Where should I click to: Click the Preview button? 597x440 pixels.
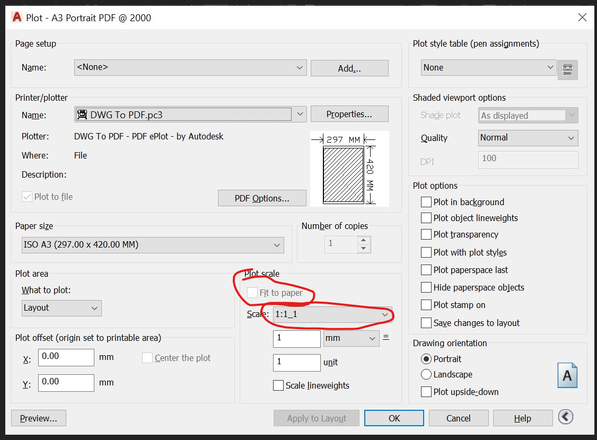(38, 418)
